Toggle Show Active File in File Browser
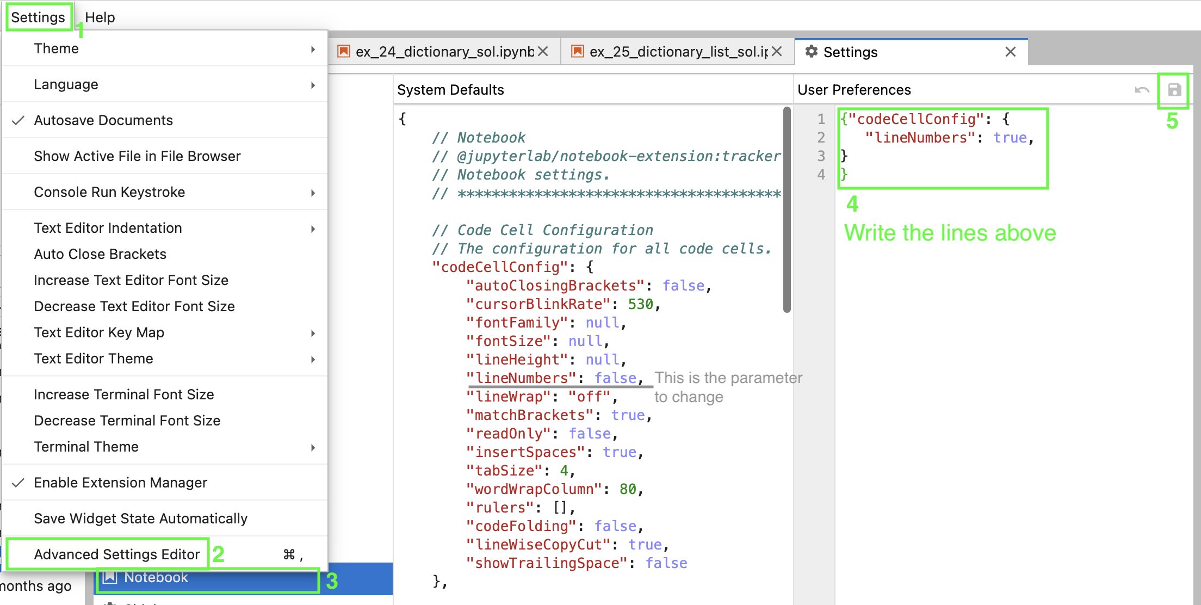Screen dimensions: 1201x605 tap(165, 156)
